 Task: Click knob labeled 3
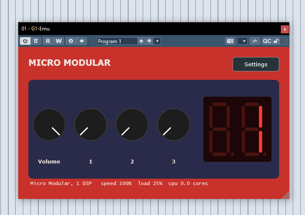(x=174, y=125)
